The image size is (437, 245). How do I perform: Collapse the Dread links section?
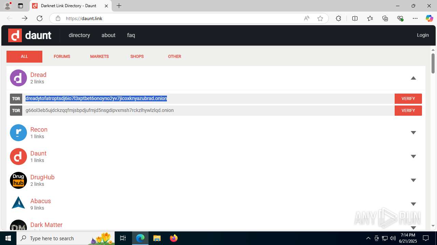point(413,78)
